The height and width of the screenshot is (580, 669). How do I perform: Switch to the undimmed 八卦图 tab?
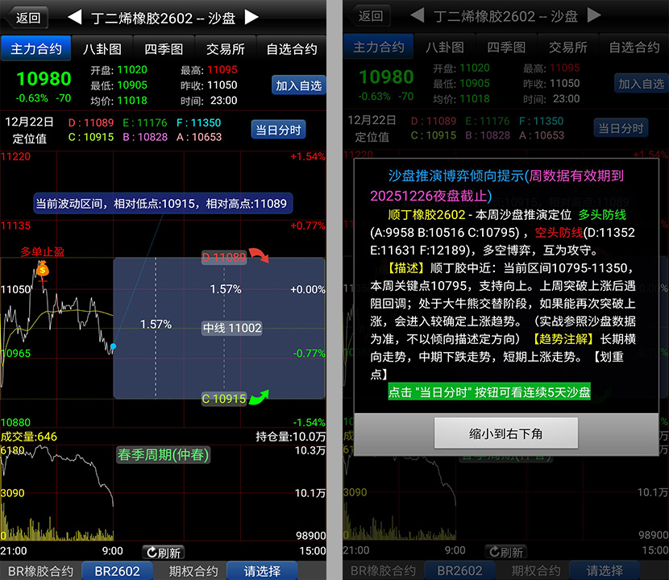pyautogui.click(x=102, y=49)
